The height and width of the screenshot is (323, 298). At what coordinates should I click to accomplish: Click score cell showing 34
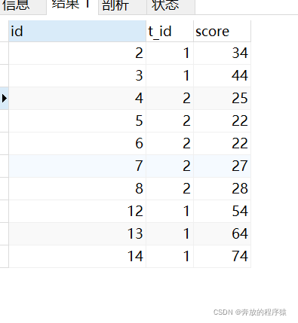223,53
